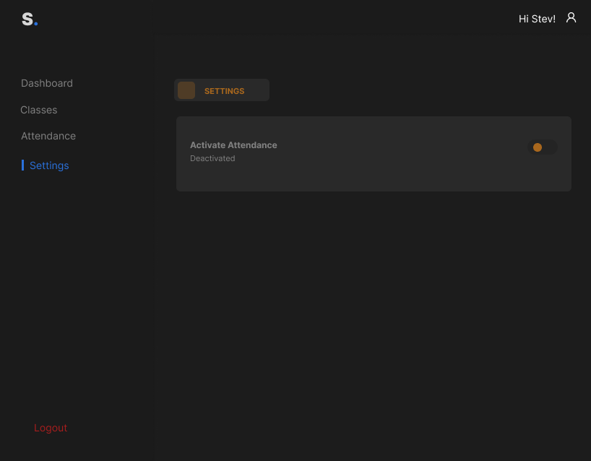The image size is (591, 461).
Task: Click the S. logo in the header
Action: [x=30, y=19]
